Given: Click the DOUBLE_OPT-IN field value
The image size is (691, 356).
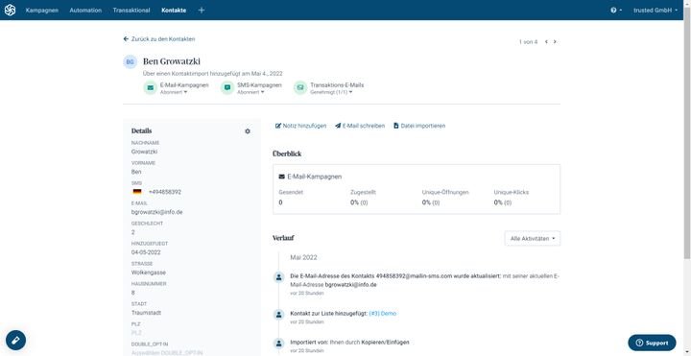Looking at the screenshot, I should tap(167, 353).
